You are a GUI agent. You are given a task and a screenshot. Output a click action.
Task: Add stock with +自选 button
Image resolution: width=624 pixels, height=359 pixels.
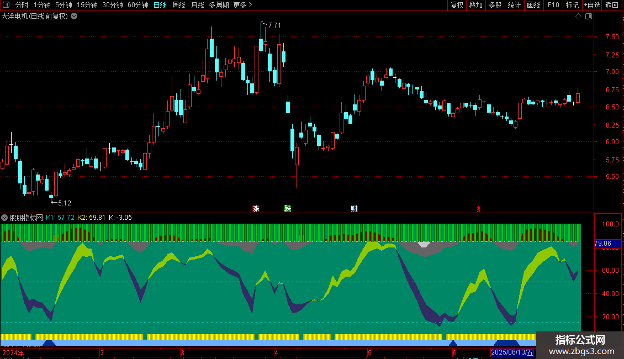coord(592,5)
